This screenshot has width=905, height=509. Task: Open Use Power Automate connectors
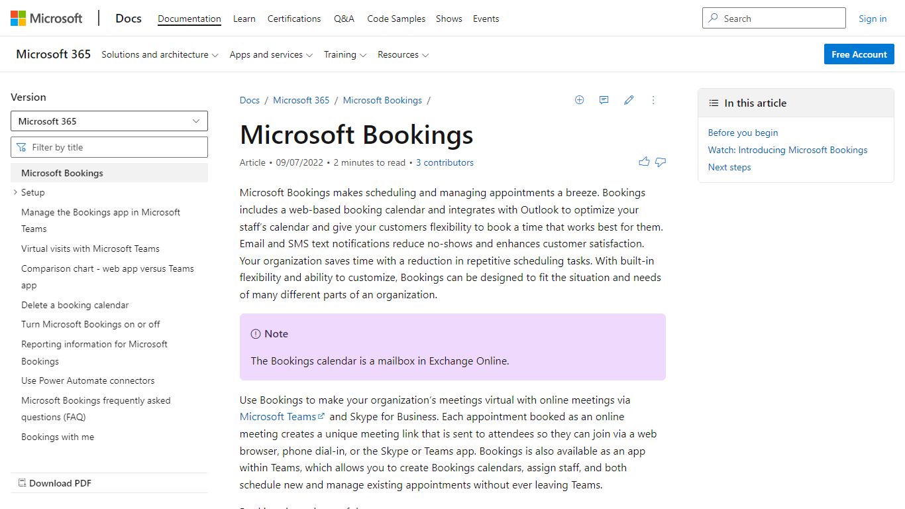[x=88, y=380]
